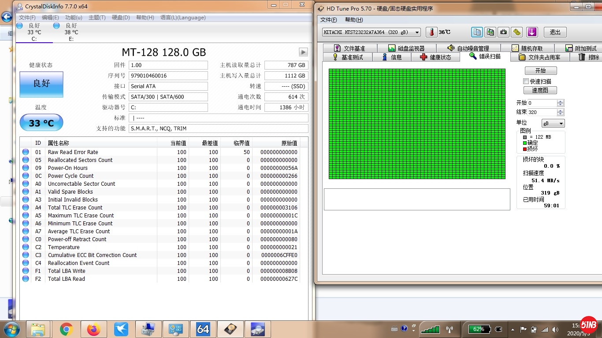Click the yellow options icon in HD Tune toolbar
Viewport: 602px width, 338px height.
(517, 32)
